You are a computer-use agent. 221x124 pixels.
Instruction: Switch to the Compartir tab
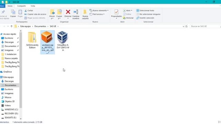coord(21,6)
